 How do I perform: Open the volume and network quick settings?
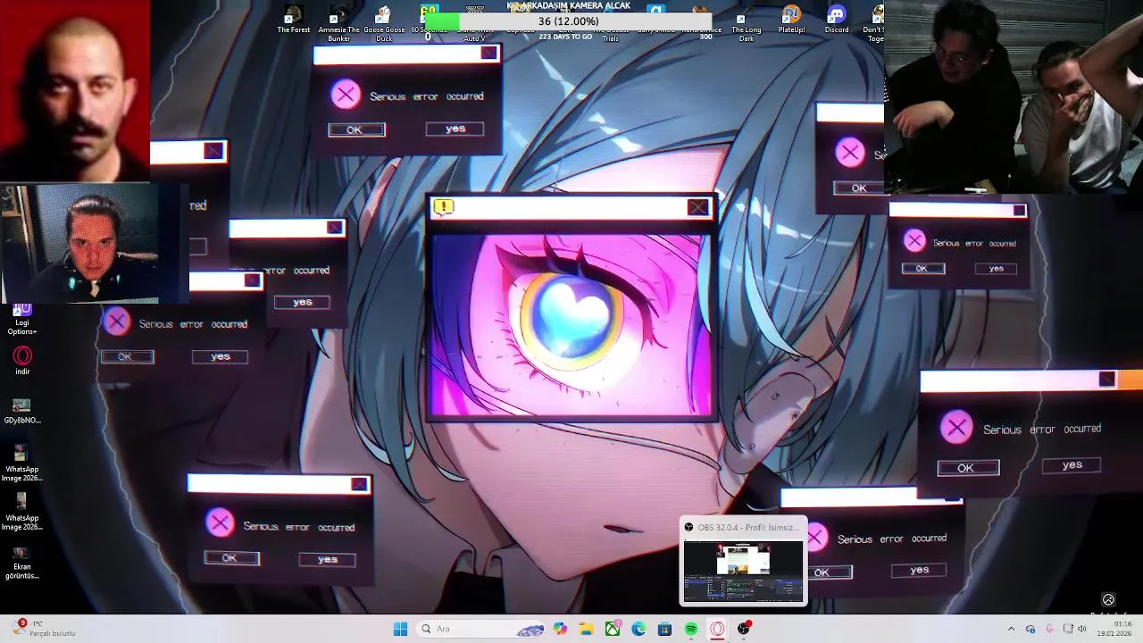[x=1074, y=629]
